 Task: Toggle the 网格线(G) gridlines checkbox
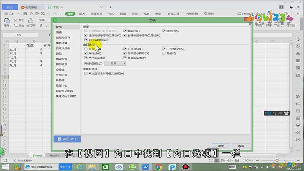86,53
